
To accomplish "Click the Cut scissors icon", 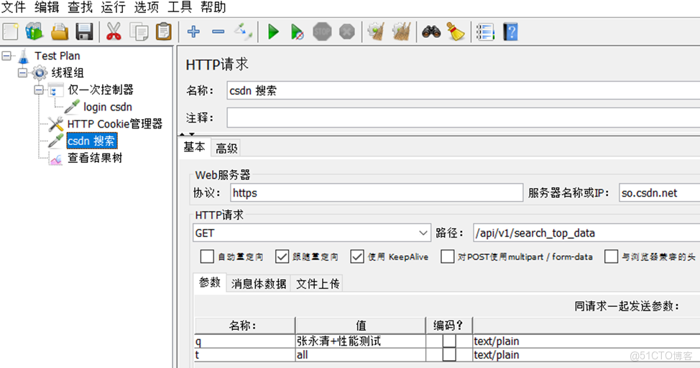I will 114,32.
